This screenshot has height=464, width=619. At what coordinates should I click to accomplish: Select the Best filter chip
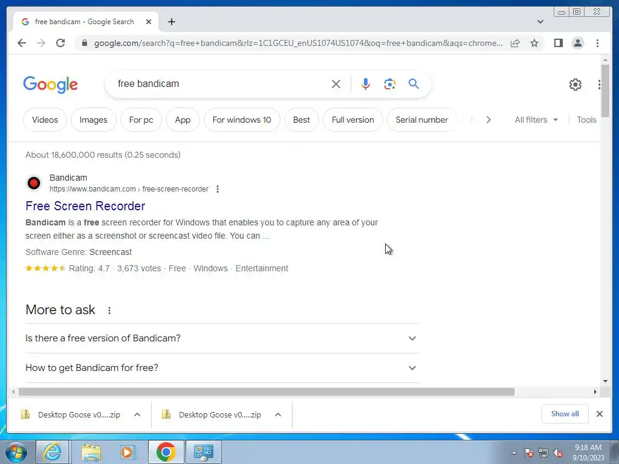coord(302,120)
